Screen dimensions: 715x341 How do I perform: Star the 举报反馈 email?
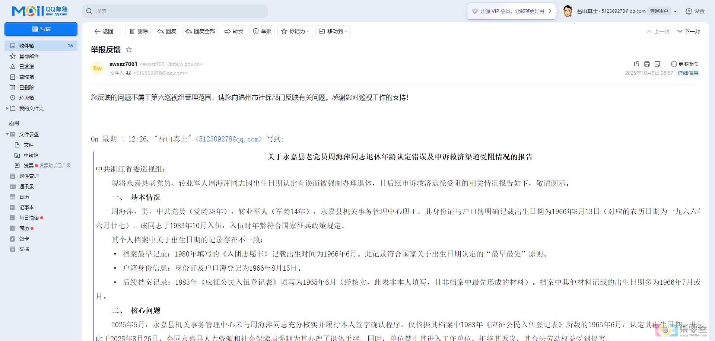[128, 50]
